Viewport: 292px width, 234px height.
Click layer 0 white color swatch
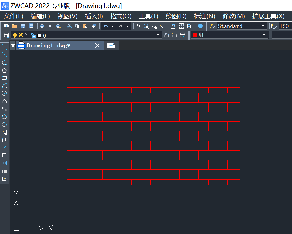39,36
